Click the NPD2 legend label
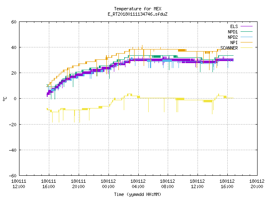The width and height of the screenshot is (265, 198). pos(233,37)
